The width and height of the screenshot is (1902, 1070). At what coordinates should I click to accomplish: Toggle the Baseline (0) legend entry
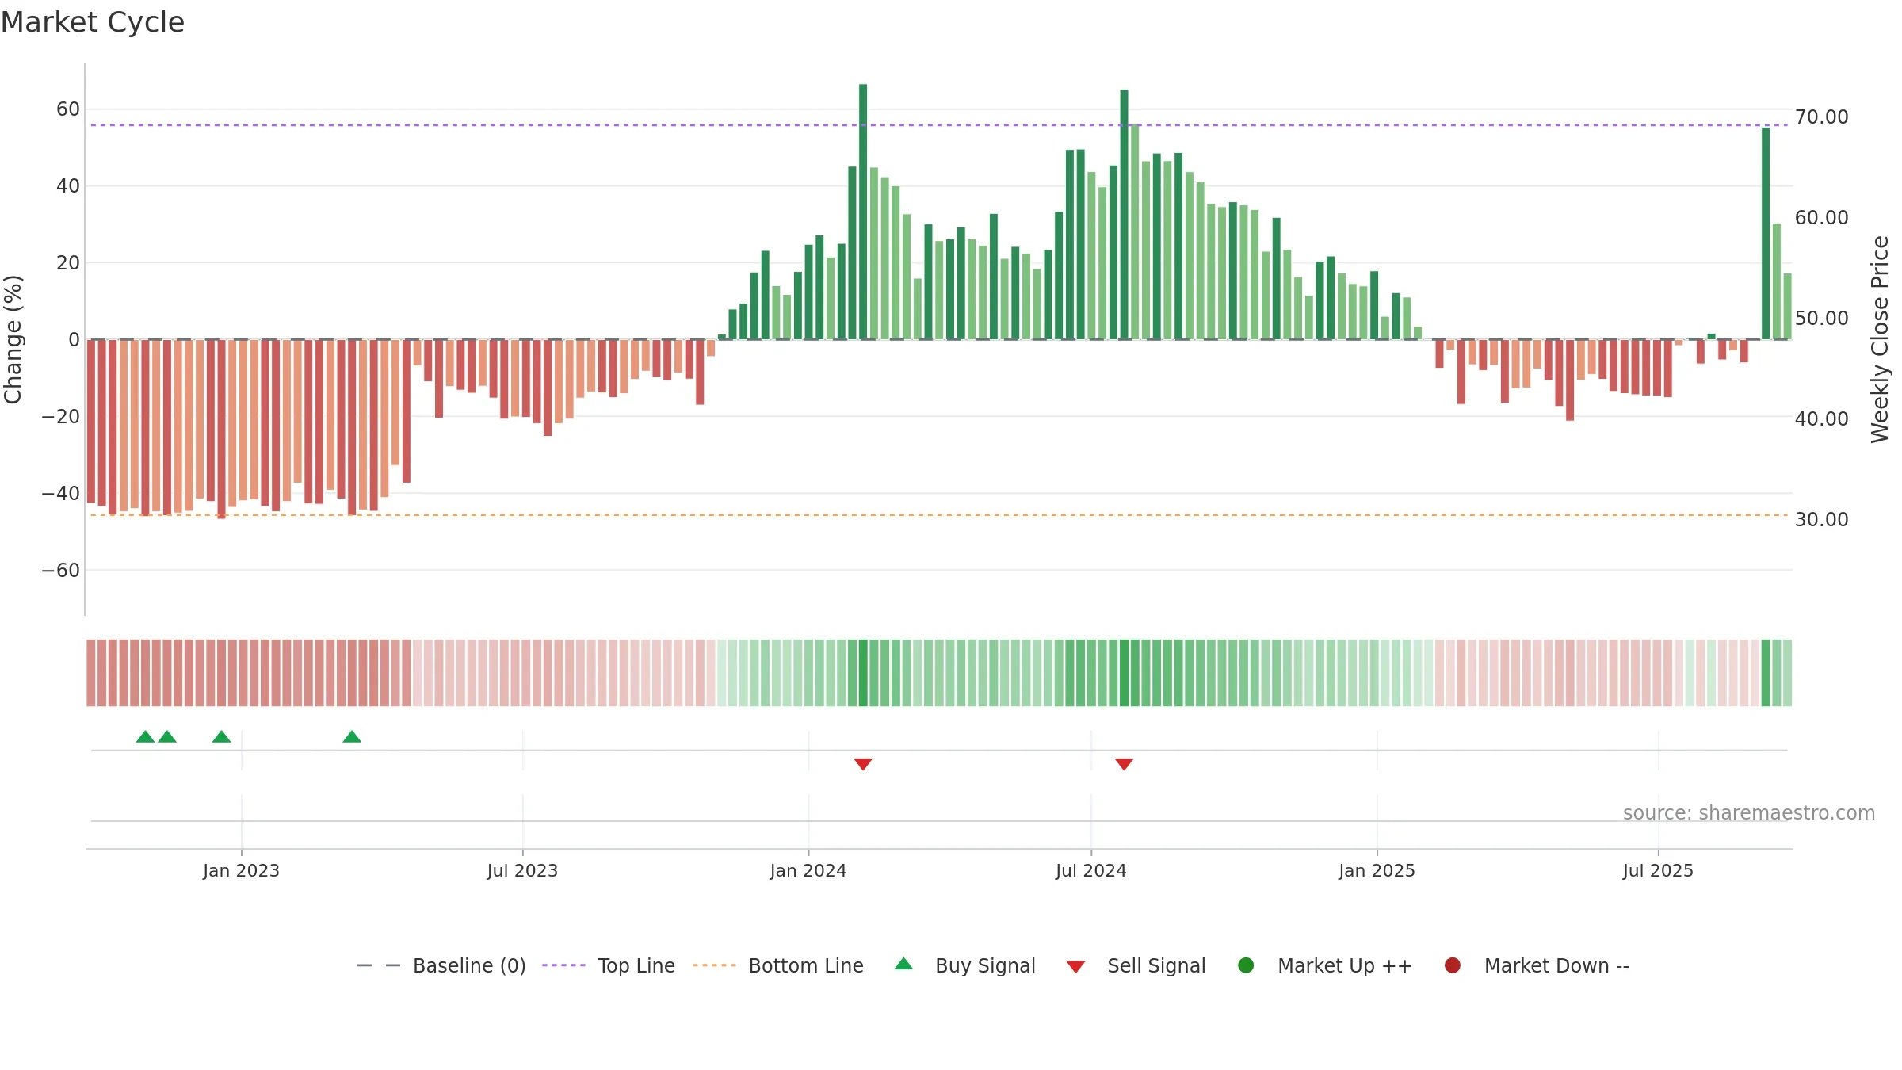point(441,966)
